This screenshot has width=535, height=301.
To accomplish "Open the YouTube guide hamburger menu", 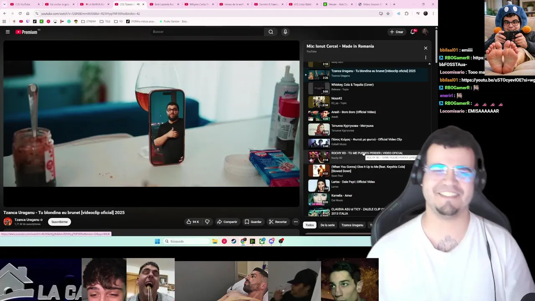I will coord(8,32).
